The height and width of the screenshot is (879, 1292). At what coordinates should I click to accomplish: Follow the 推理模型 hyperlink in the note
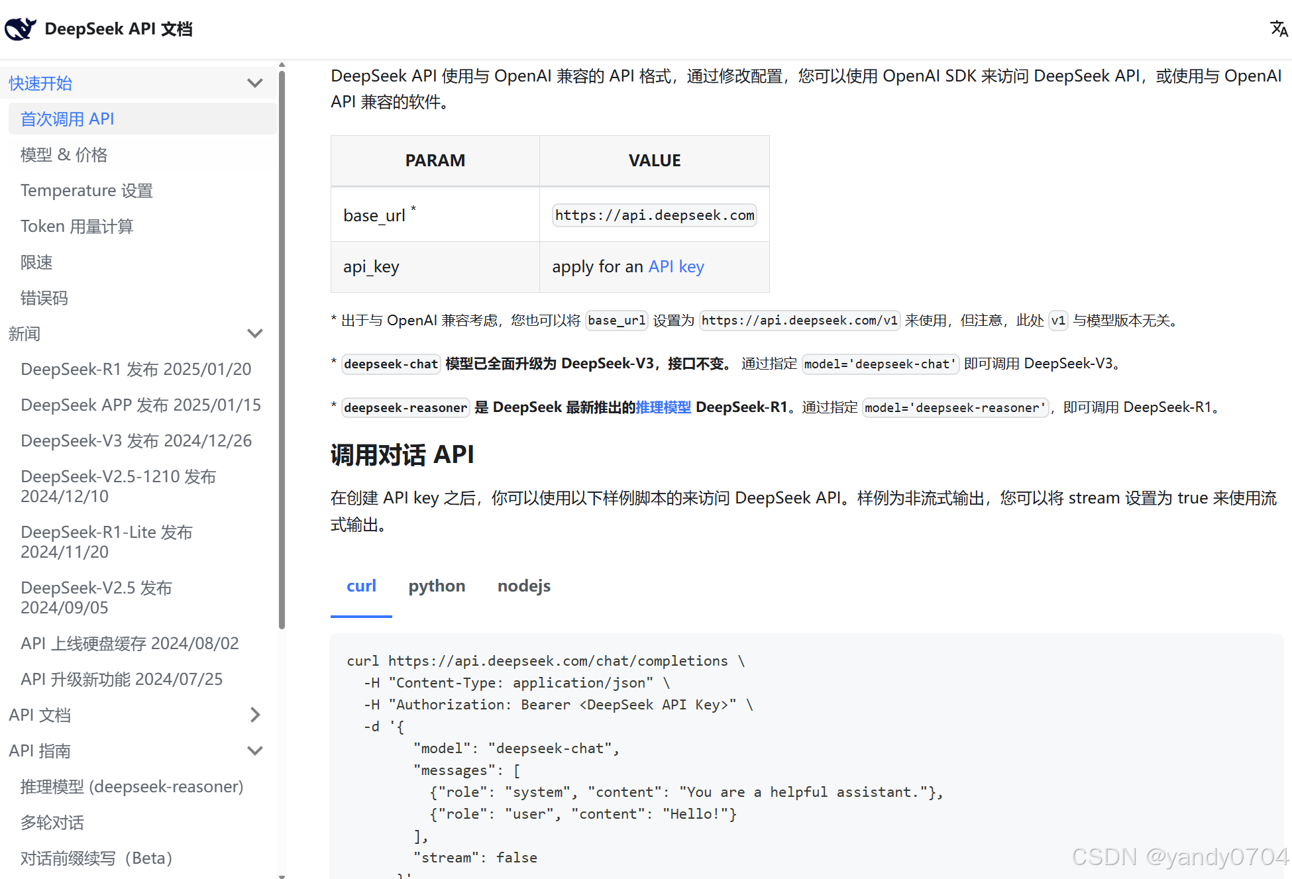663,407
